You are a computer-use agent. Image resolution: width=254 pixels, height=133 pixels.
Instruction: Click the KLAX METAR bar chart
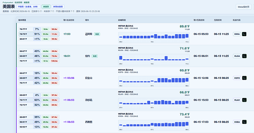click(154, 104)
